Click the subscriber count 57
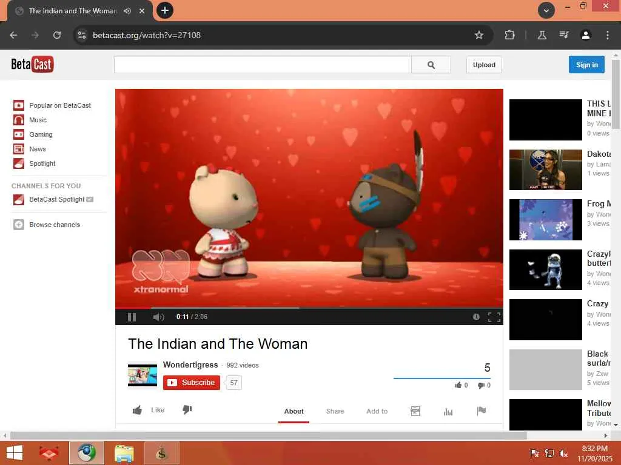Image resolution: width=621 pixels, height=465 pixels. tap(233, 383)
